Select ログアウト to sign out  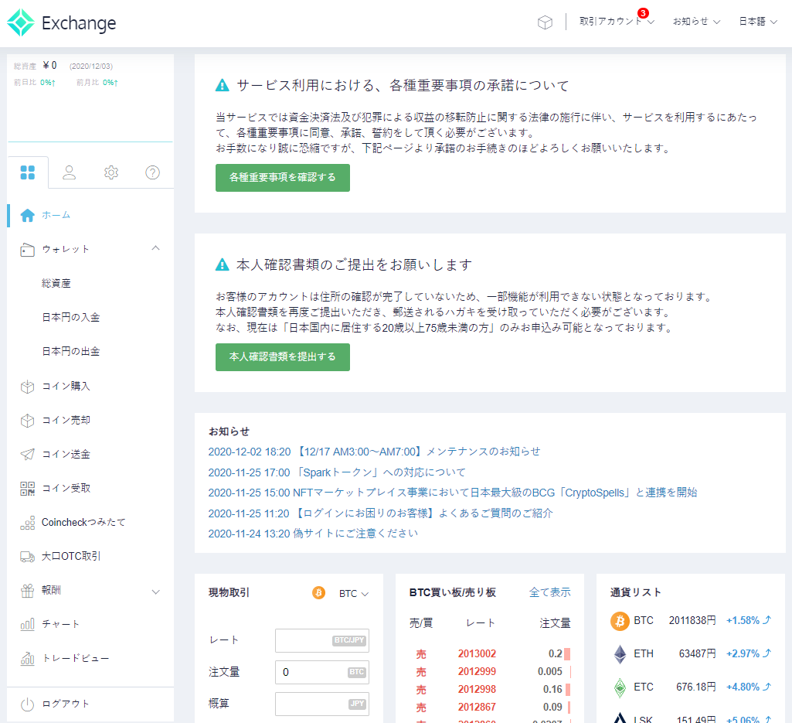pyautogui.click(x=65, y=704)
